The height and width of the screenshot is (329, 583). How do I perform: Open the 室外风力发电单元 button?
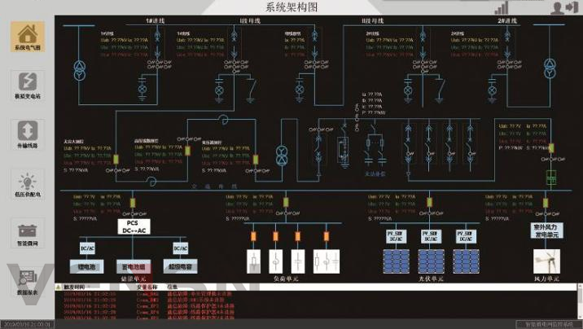[546, 230]
